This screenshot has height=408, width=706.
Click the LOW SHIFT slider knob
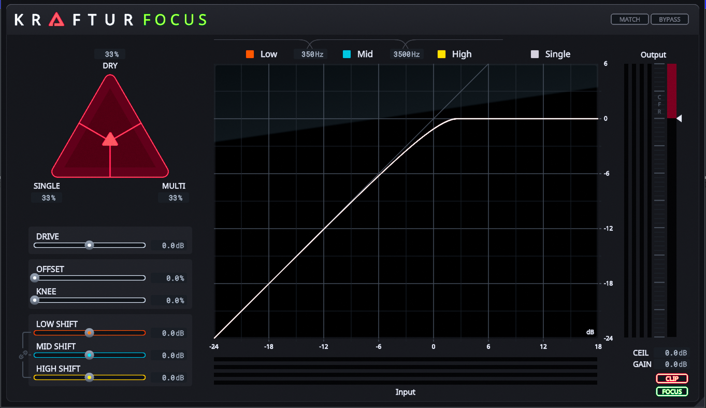point(89,333)
